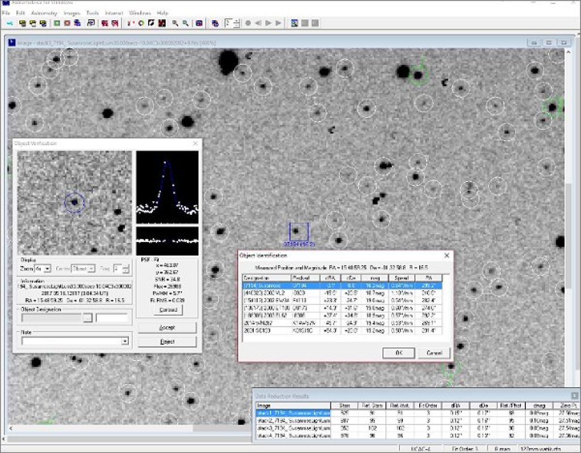The width and height of the screenshot is (581, 453).
Task: Select the row with 18.7mag
Action: click(342, 293)
